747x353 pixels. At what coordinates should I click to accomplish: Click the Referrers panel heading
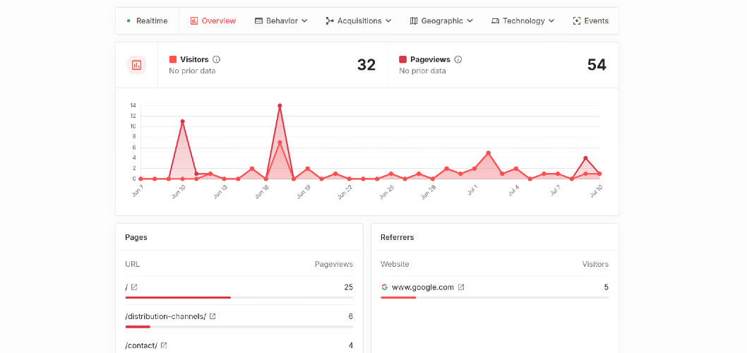(x=398, y=237)
